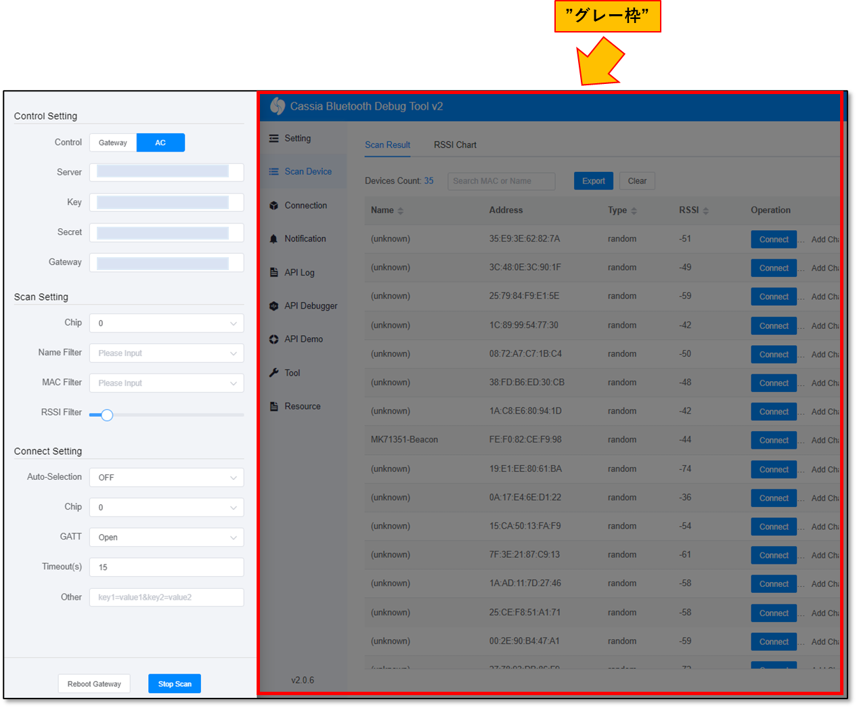857x708 pixels.
Task: Click the Stop Scan button
Action: [175, 684]
